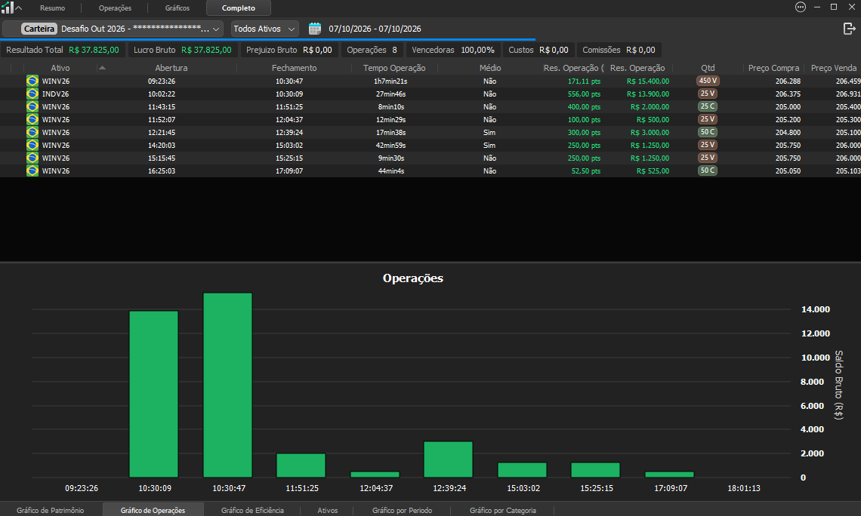This screenshot has width=861, height=516.
Task: Click the 44min4s duration cell
Action: click(391, 170)
